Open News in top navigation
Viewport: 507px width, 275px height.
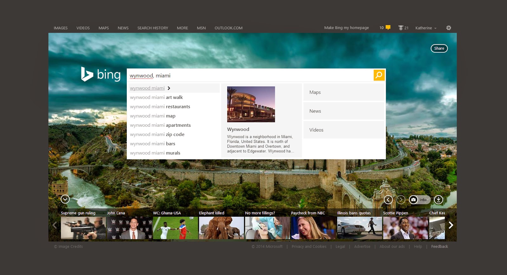pyautogui.click(x=123, y=28)
